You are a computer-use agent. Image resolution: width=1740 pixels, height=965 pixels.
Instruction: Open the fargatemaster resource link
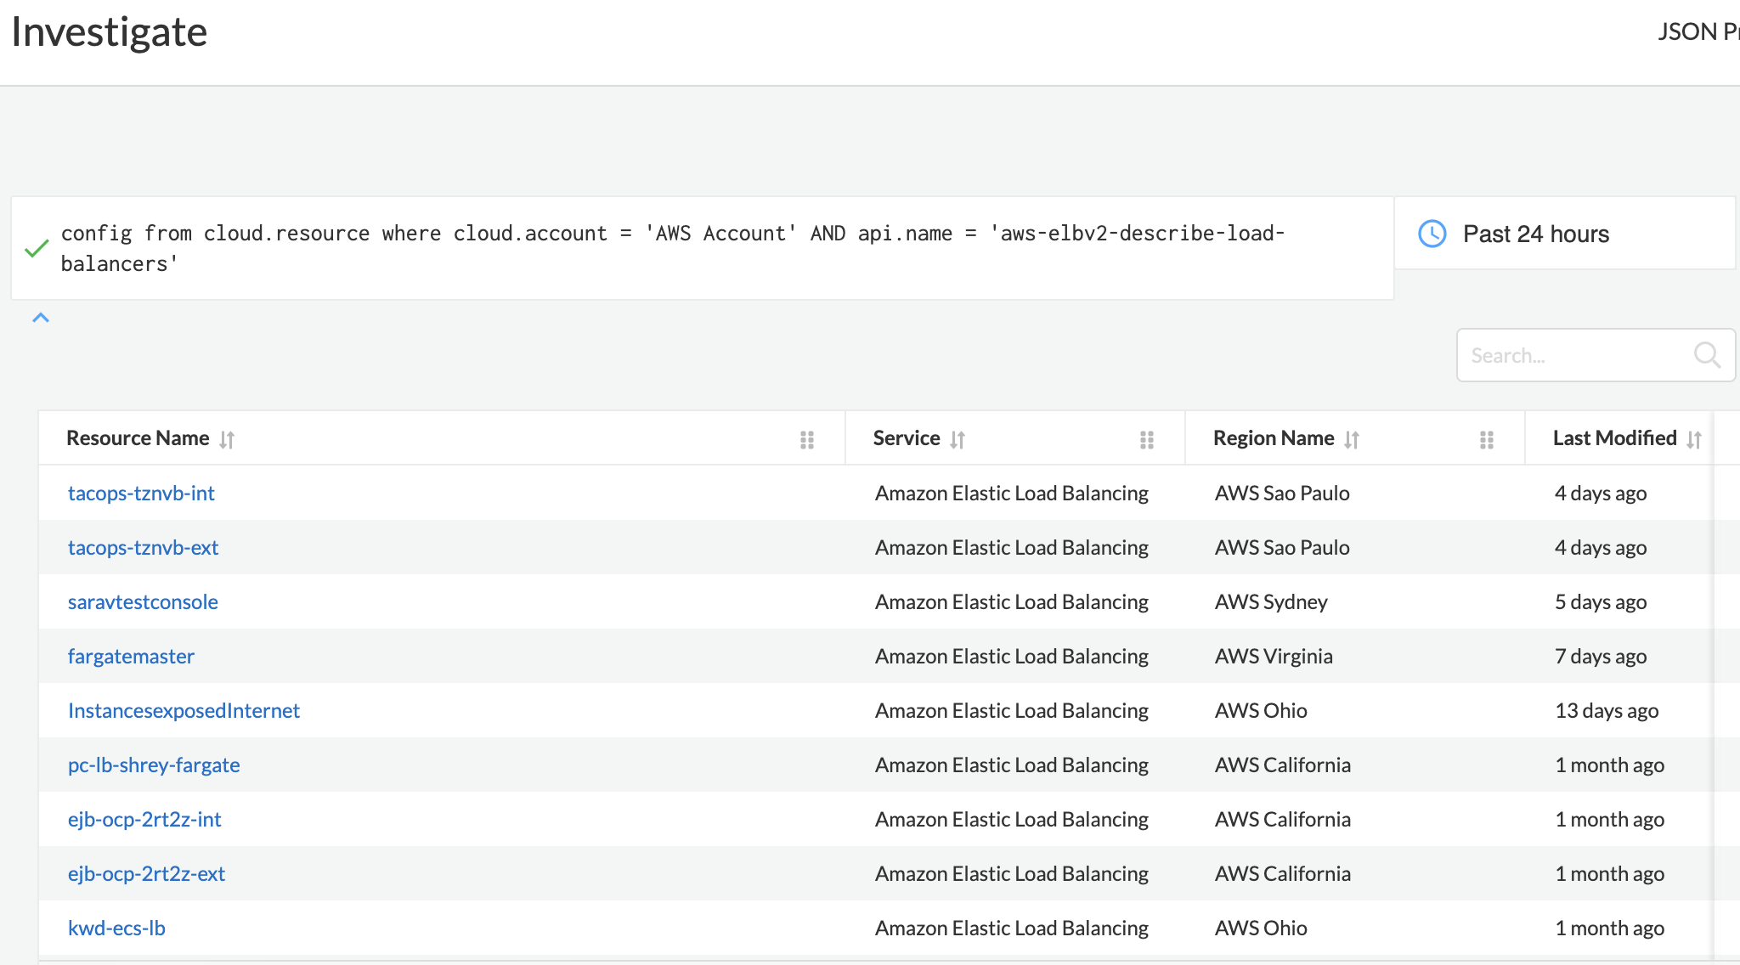coord(131,657)
